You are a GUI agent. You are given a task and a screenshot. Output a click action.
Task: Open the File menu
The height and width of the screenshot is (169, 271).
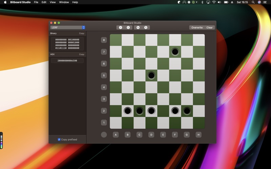tap(36, 2)
